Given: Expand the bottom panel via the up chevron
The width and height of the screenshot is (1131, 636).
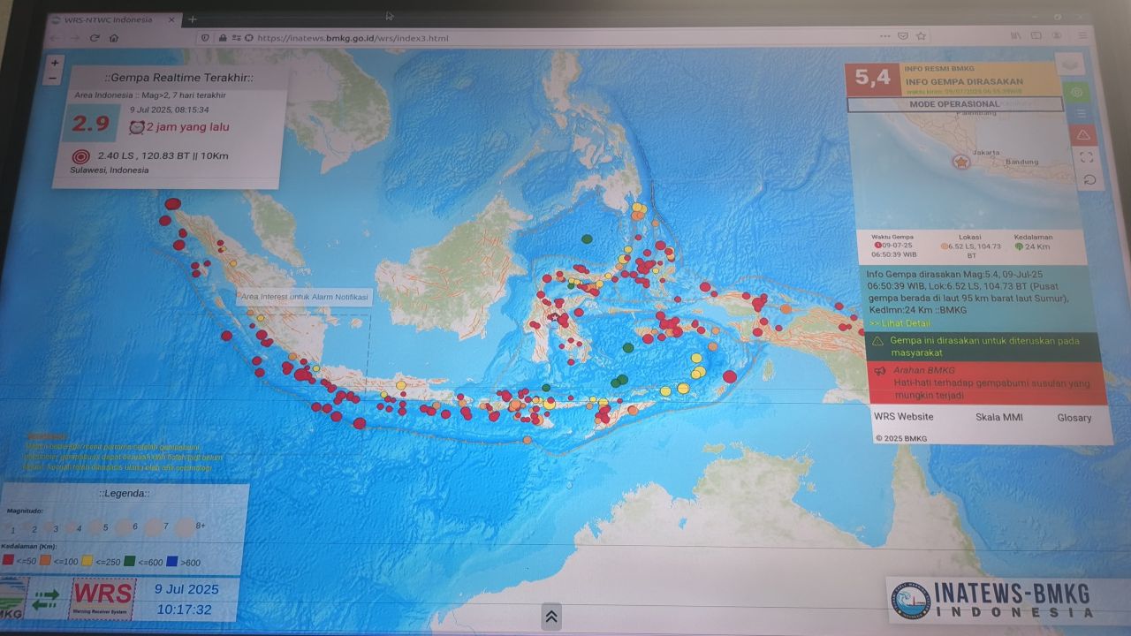Looking at the screenshot, I should [550, 617].
